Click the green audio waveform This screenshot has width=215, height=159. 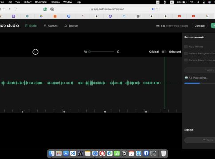click(x=81, y=83)
